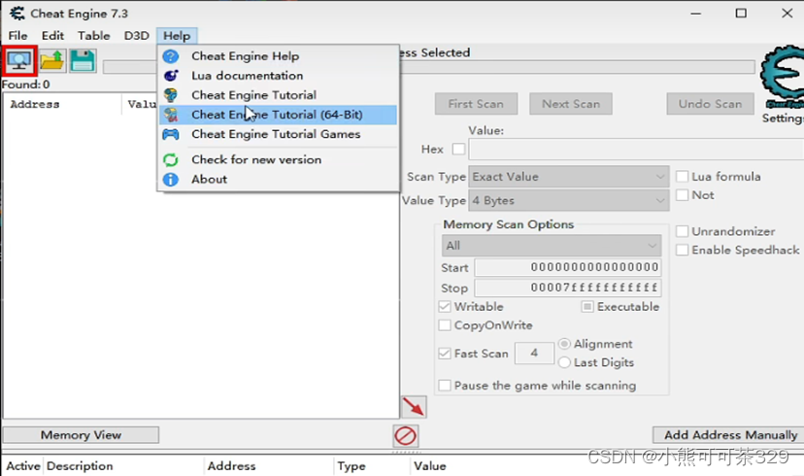
Task: Click the Type column header in address table
Action: 372,466
